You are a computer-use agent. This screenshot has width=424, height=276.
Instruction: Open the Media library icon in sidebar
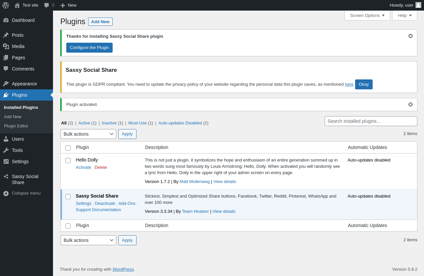click(6, 46)
